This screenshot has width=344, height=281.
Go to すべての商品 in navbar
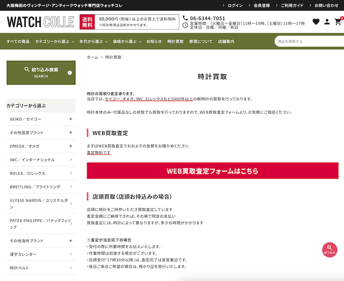(18, 41)
